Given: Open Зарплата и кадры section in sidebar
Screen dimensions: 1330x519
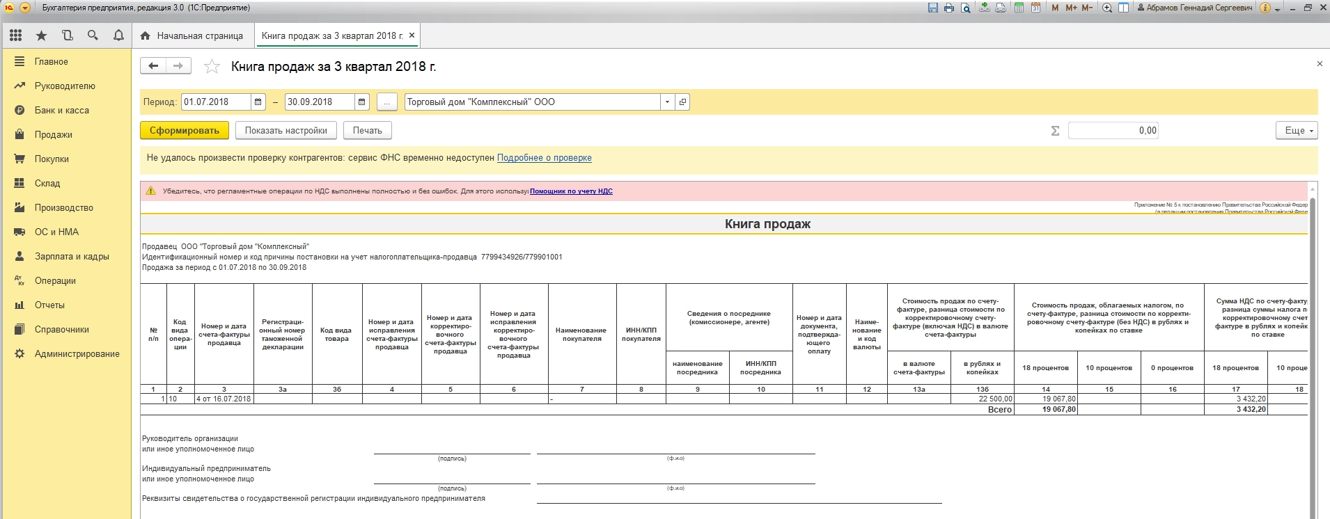Looking at the screenshot, I should click(x=72, y=257).
